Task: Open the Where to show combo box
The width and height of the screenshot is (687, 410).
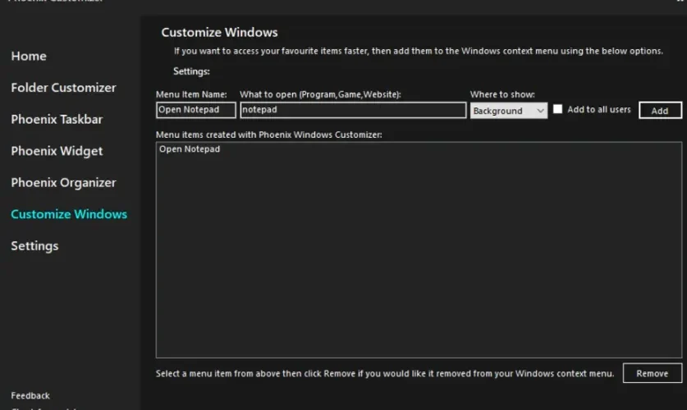Action: point(509,111)
